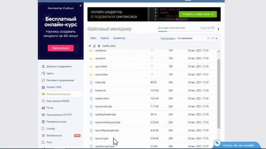266x149 pixels.
Task: Click the license.txt file icon
Action: (91, 91)
